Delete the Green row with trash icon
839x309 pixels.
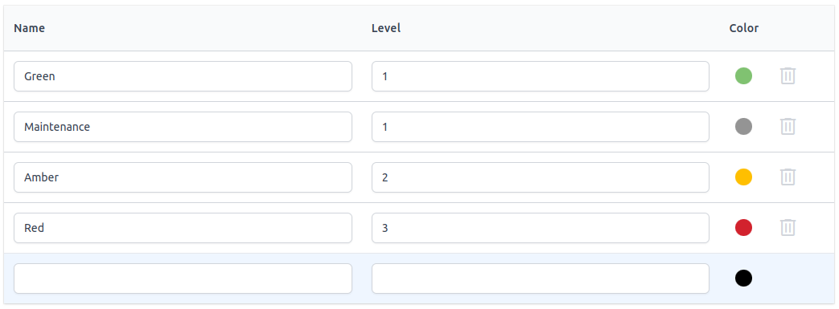tap(787, 75)
